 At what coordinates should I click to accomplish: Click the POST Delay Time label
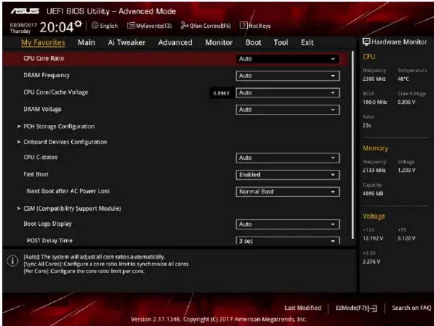50,240
